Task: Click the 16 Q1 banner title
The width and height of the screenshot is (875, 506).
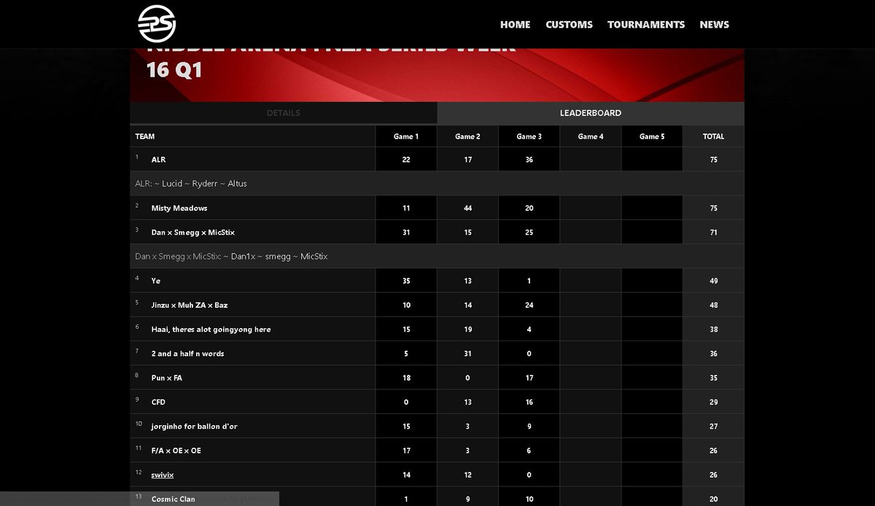Action: [174, 71]
